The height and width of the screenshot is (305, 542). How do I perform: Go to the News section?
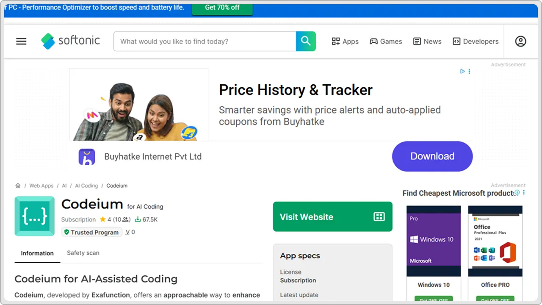427,41
